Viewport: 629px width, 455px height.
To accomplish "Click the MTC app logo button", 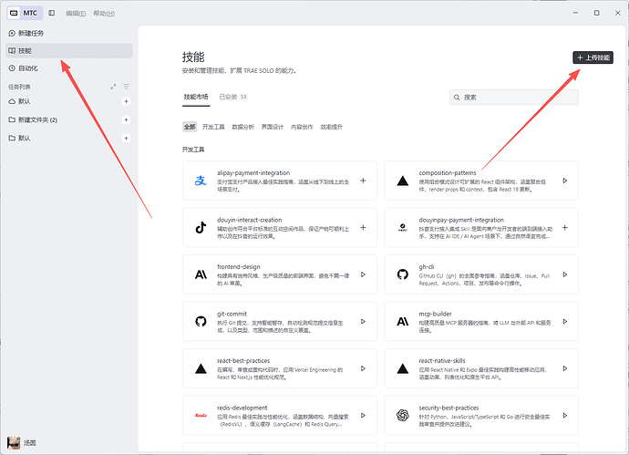I will (x=25, y=13).
